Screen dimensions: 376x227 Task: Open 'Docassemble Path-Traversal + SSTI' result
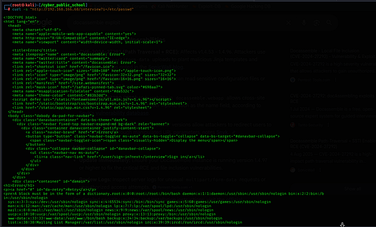pos(333,143)
